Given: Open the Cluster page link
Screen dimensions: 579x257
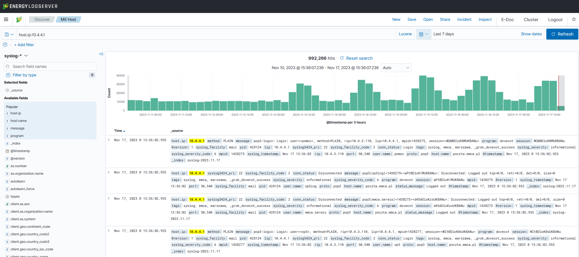Looking at the screenshot, I should (x=531, y=20).
